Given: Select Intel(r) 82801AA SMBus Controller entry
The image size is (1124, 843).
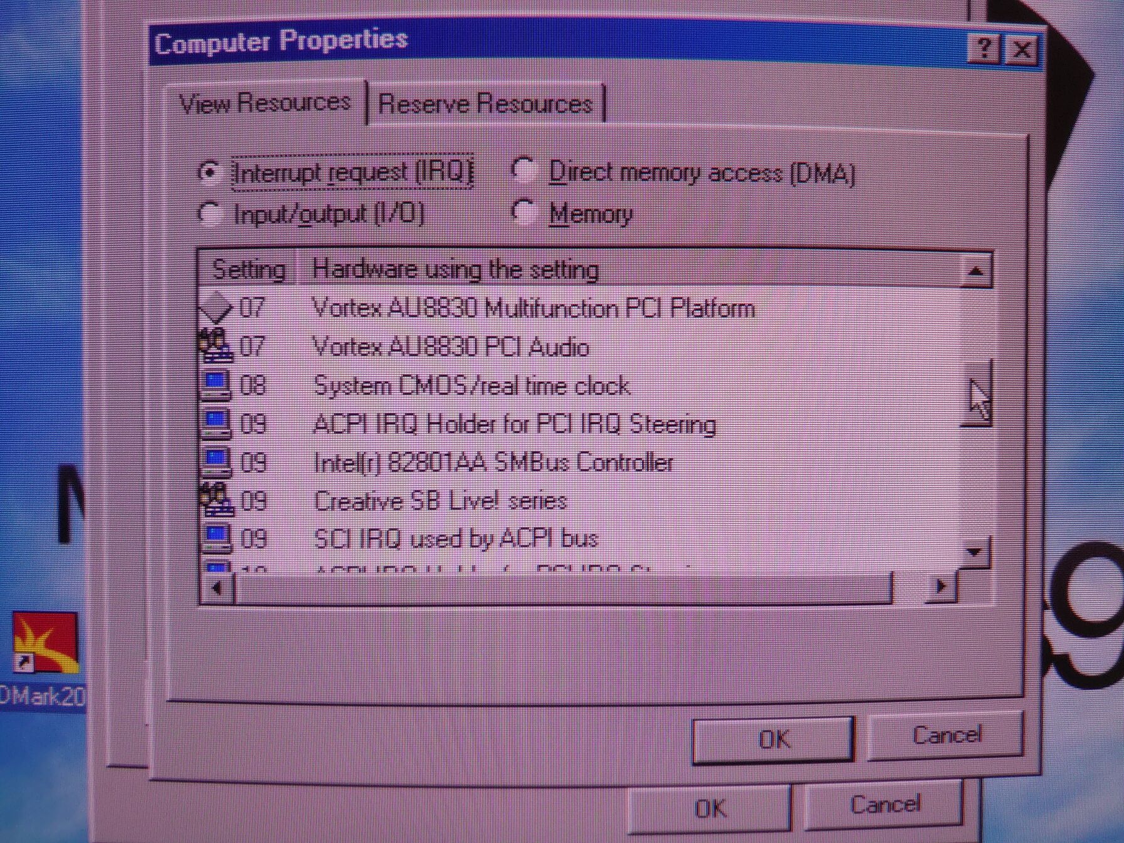Looking at the screenshot, I should 493,463.
